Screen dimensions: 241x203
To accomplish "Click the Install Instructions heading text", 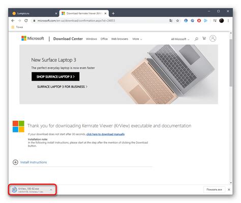I will tap(34, 162).
